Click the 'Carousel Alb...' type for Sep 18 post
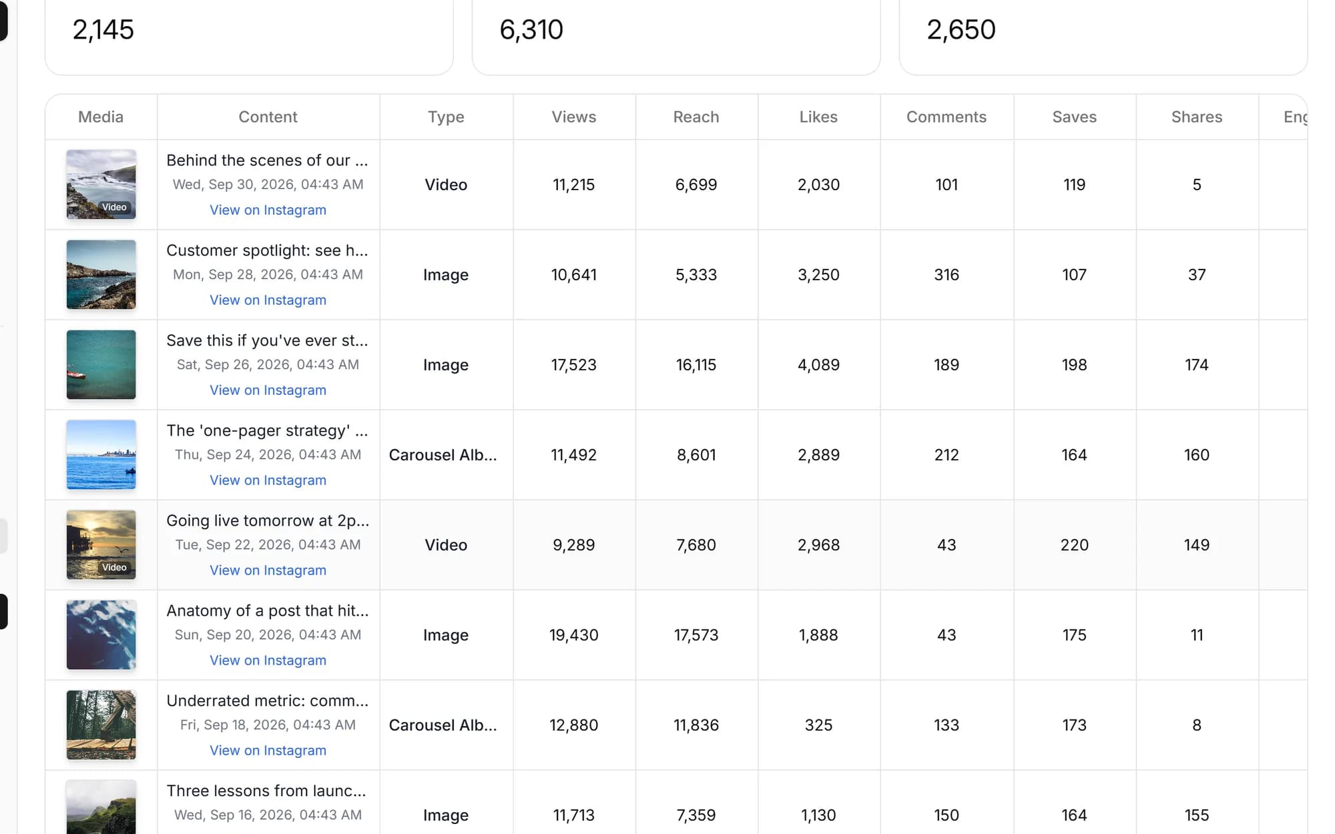The width and height of the screenshot is (1335, 834). pyautogui.click(x=443, y=725)
